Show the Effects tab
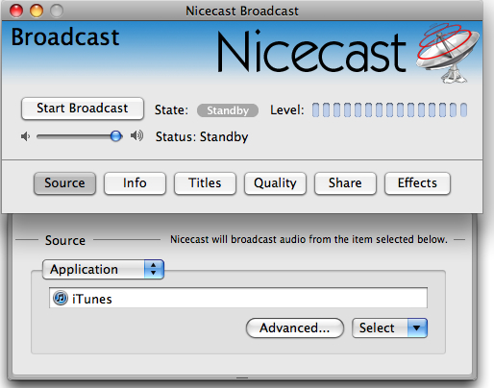This screenshot has height=388, width=494. [x=417, y=183]
